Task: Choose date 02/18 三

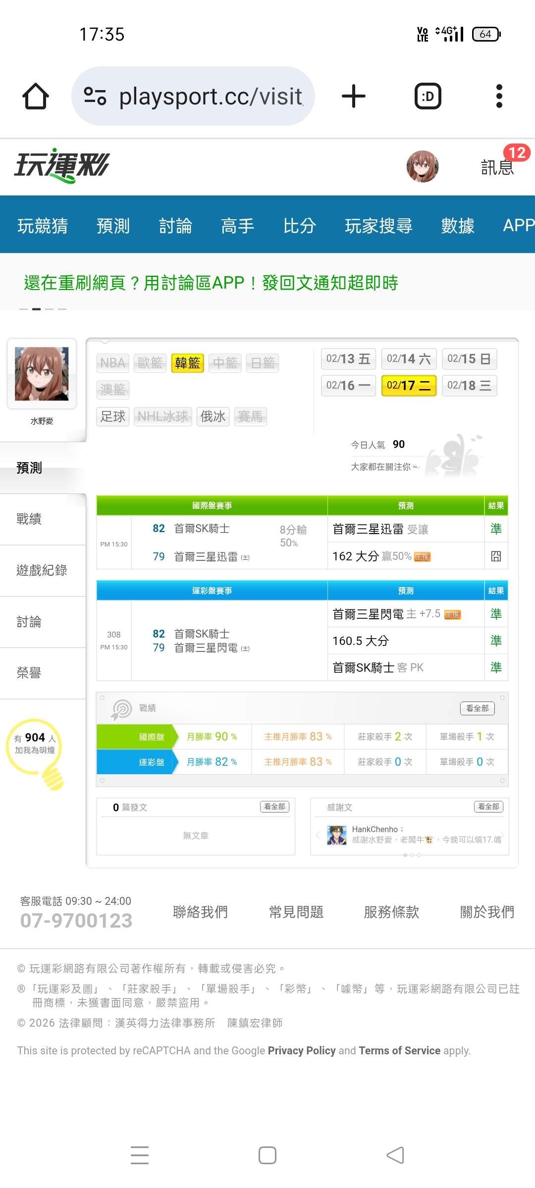Action: click(469, 386)
